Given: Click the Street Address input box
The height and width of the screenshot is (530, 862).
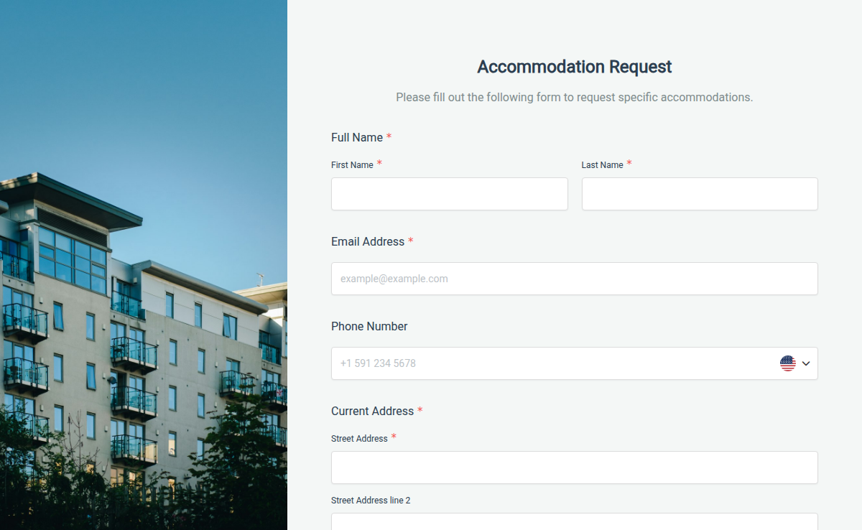Looking at the screenshot, I should point(574,467).
